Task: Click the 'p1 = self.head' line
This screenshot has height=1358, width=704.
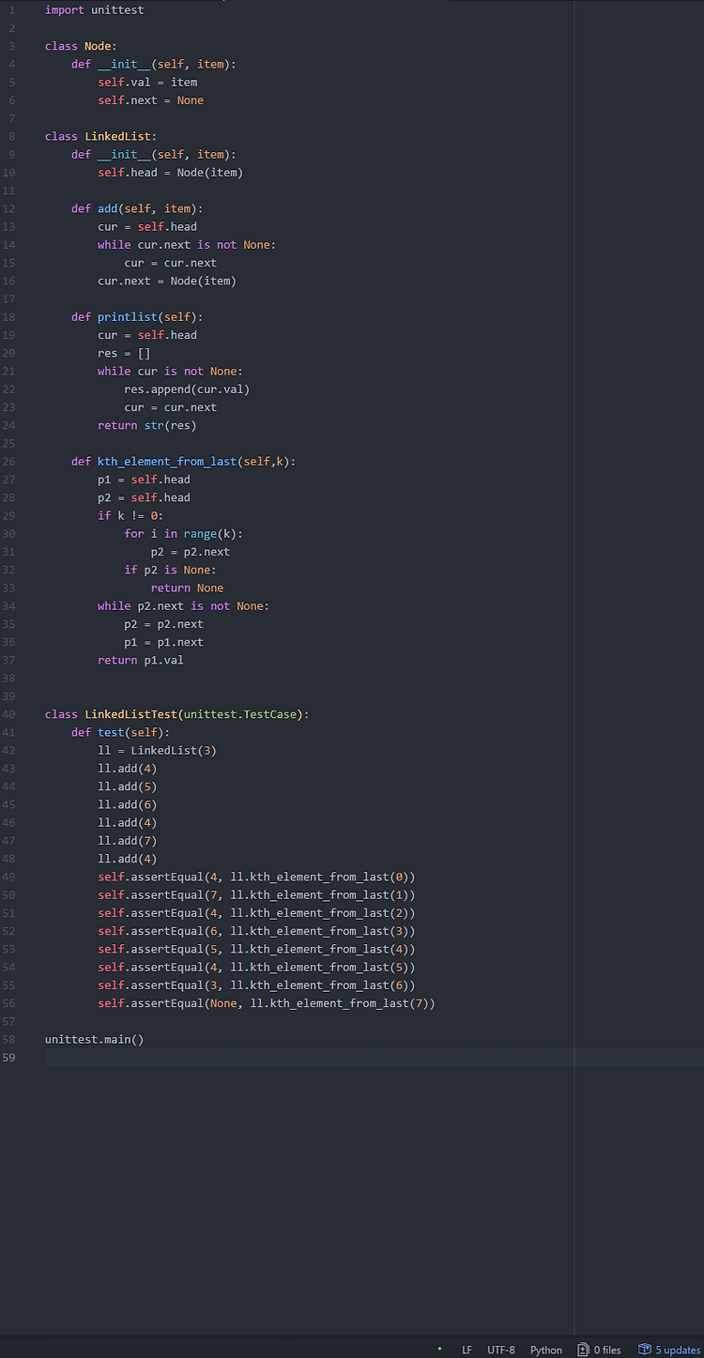Action: tap(144, 480)
